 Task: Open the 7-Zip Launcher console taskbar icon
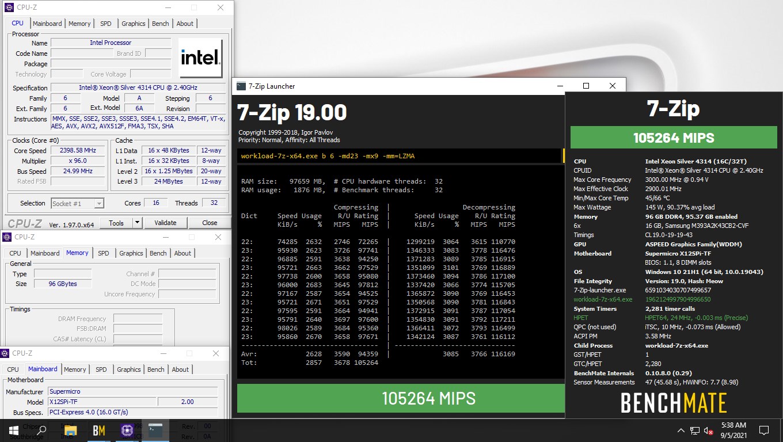tap(155, 429)
